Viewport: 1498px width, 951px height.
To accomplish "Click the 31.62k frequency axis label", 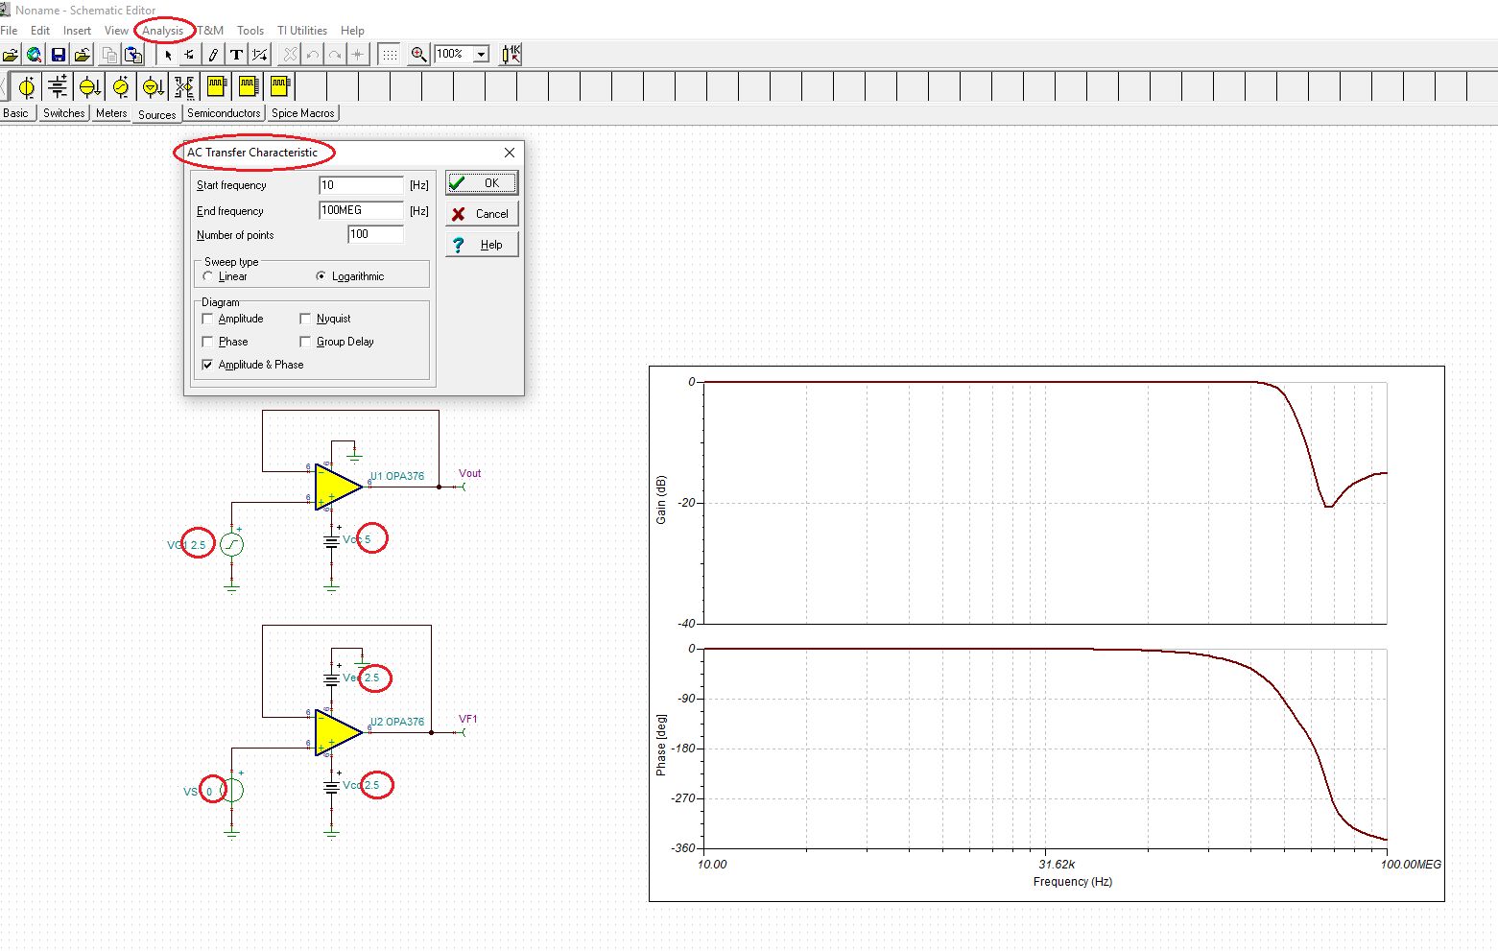I will (1057, 865).
